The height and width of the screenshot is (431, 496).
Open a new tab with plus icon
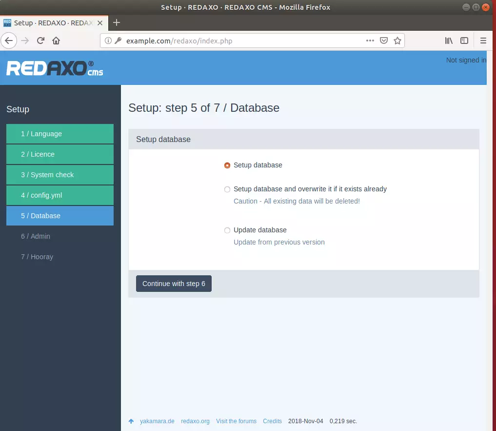click(117, 22)
